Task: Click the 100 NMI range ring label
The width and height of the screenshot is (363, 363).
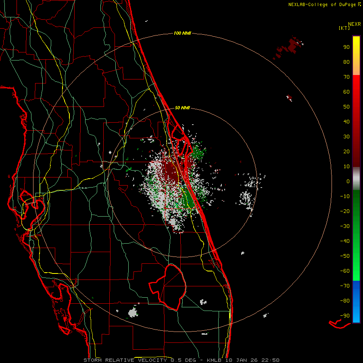Action: point(182,33)
